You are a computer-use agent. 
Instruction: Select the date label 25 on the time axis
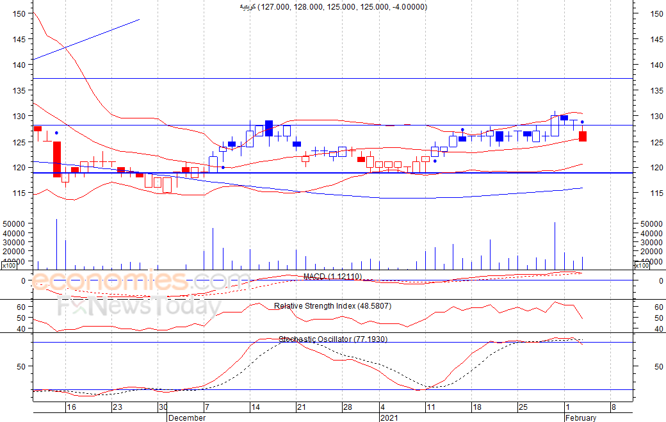tap(523, 407)
